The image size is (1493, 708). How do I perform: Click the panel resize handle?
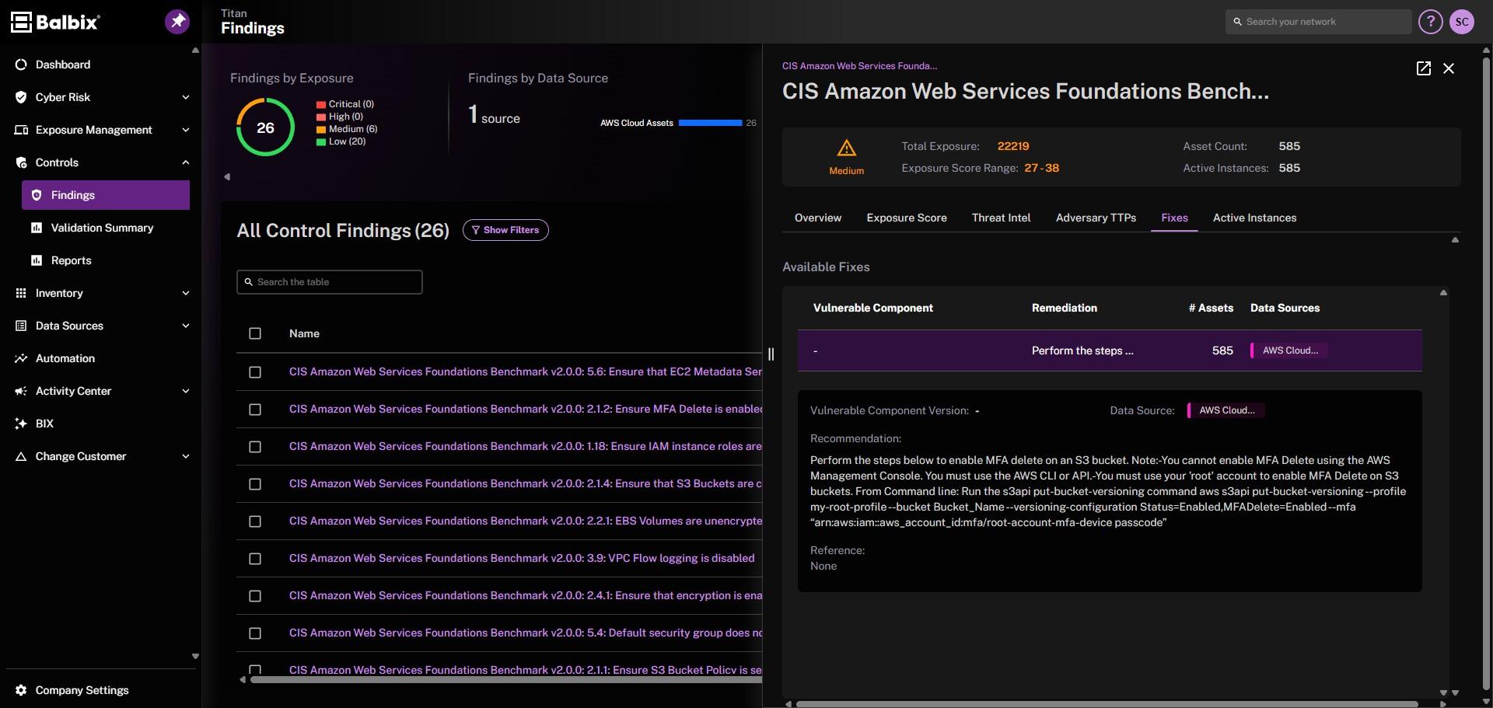pyautogui.click(x=771, y=354)
